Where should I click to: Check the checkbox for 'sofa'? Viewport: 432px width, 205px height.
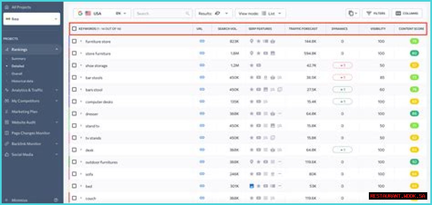[x=75, y=174]
